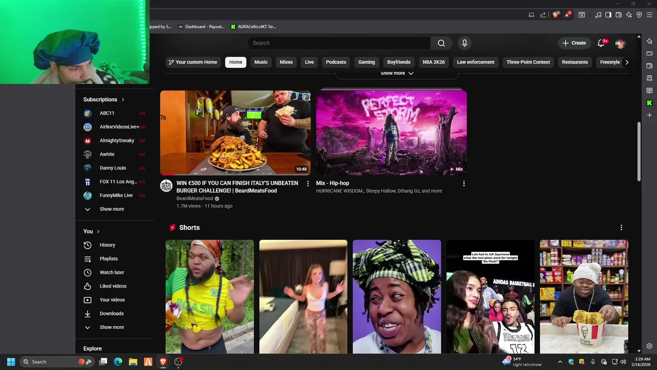This screenshot has width=657, height=370.
Task: Open the volume icon in system tray
Action: (x=623, y=362)
